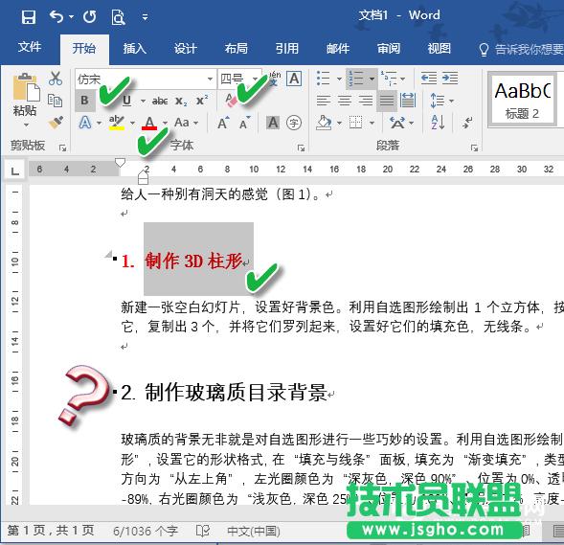Viewport: 564px width, 545px height.
Task: Toggle Bold formatting button
Action: 85,101
